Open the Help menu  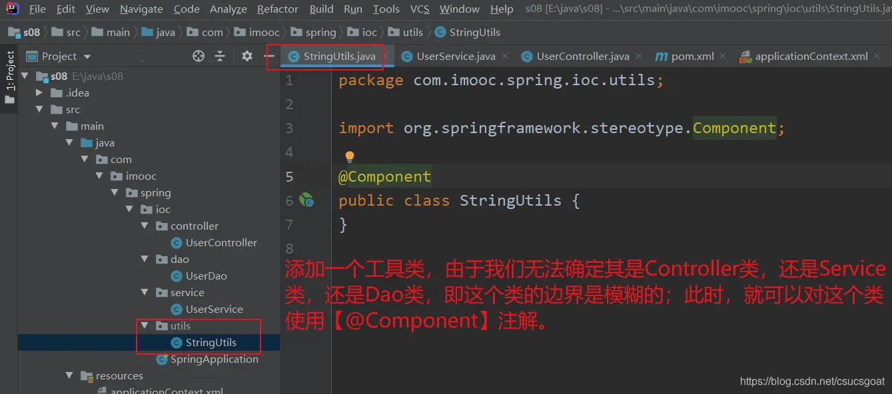click(x=502, y=9)
